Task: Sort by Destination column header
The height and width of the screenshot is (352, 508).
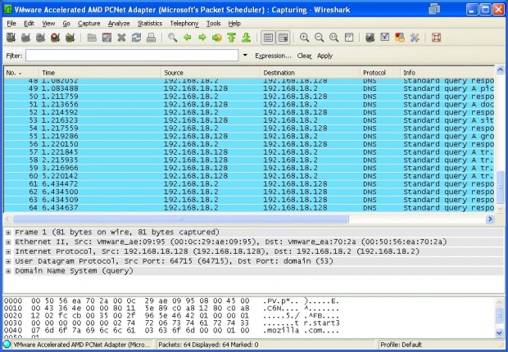Action: 311,73
